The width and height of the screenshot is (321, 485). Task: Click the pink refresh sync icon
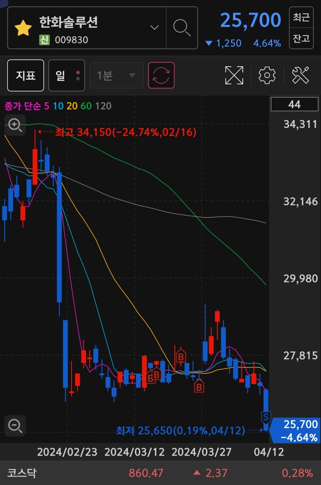click(x=162, y=75)
